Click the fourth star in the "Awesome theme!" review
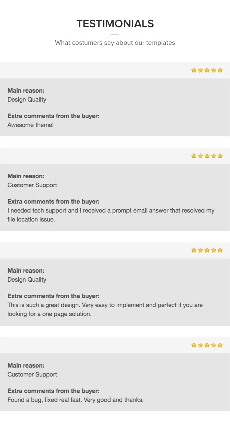 click(214, 70)
